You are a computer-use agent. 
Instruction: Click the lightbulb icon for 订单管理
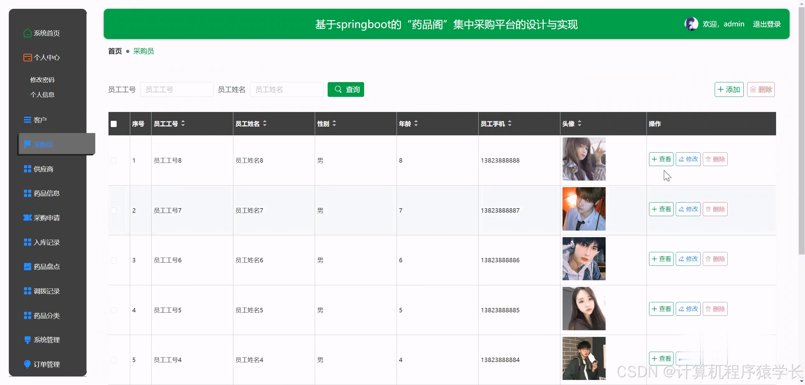27,364
